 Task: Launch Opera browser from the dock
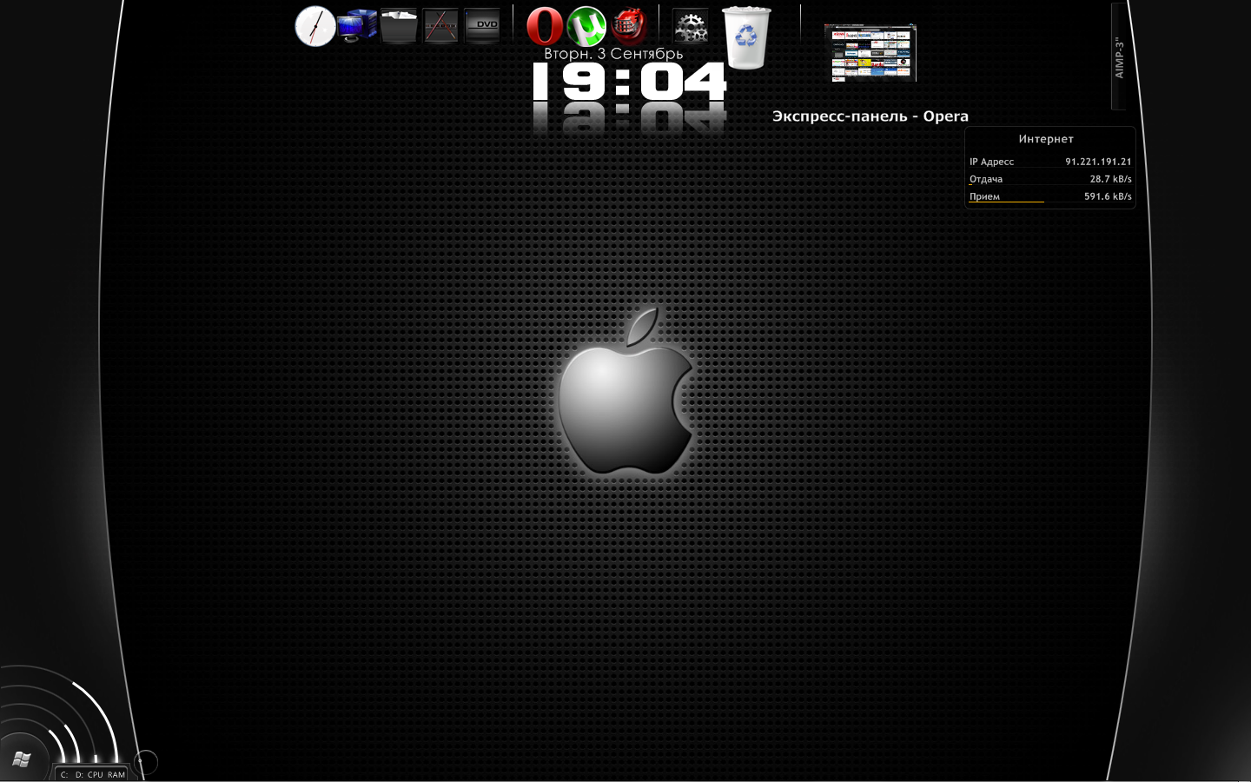point(545,26)
